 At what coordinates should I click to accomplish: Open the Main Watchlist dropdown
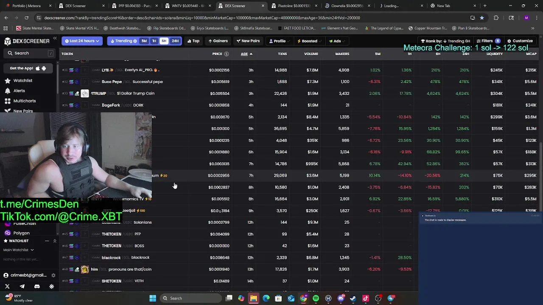[18, 250]
